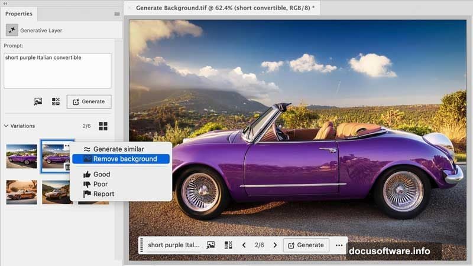Open the Properties panel menu icon
This screenshot has height=266, width=473.
point(117,14)
